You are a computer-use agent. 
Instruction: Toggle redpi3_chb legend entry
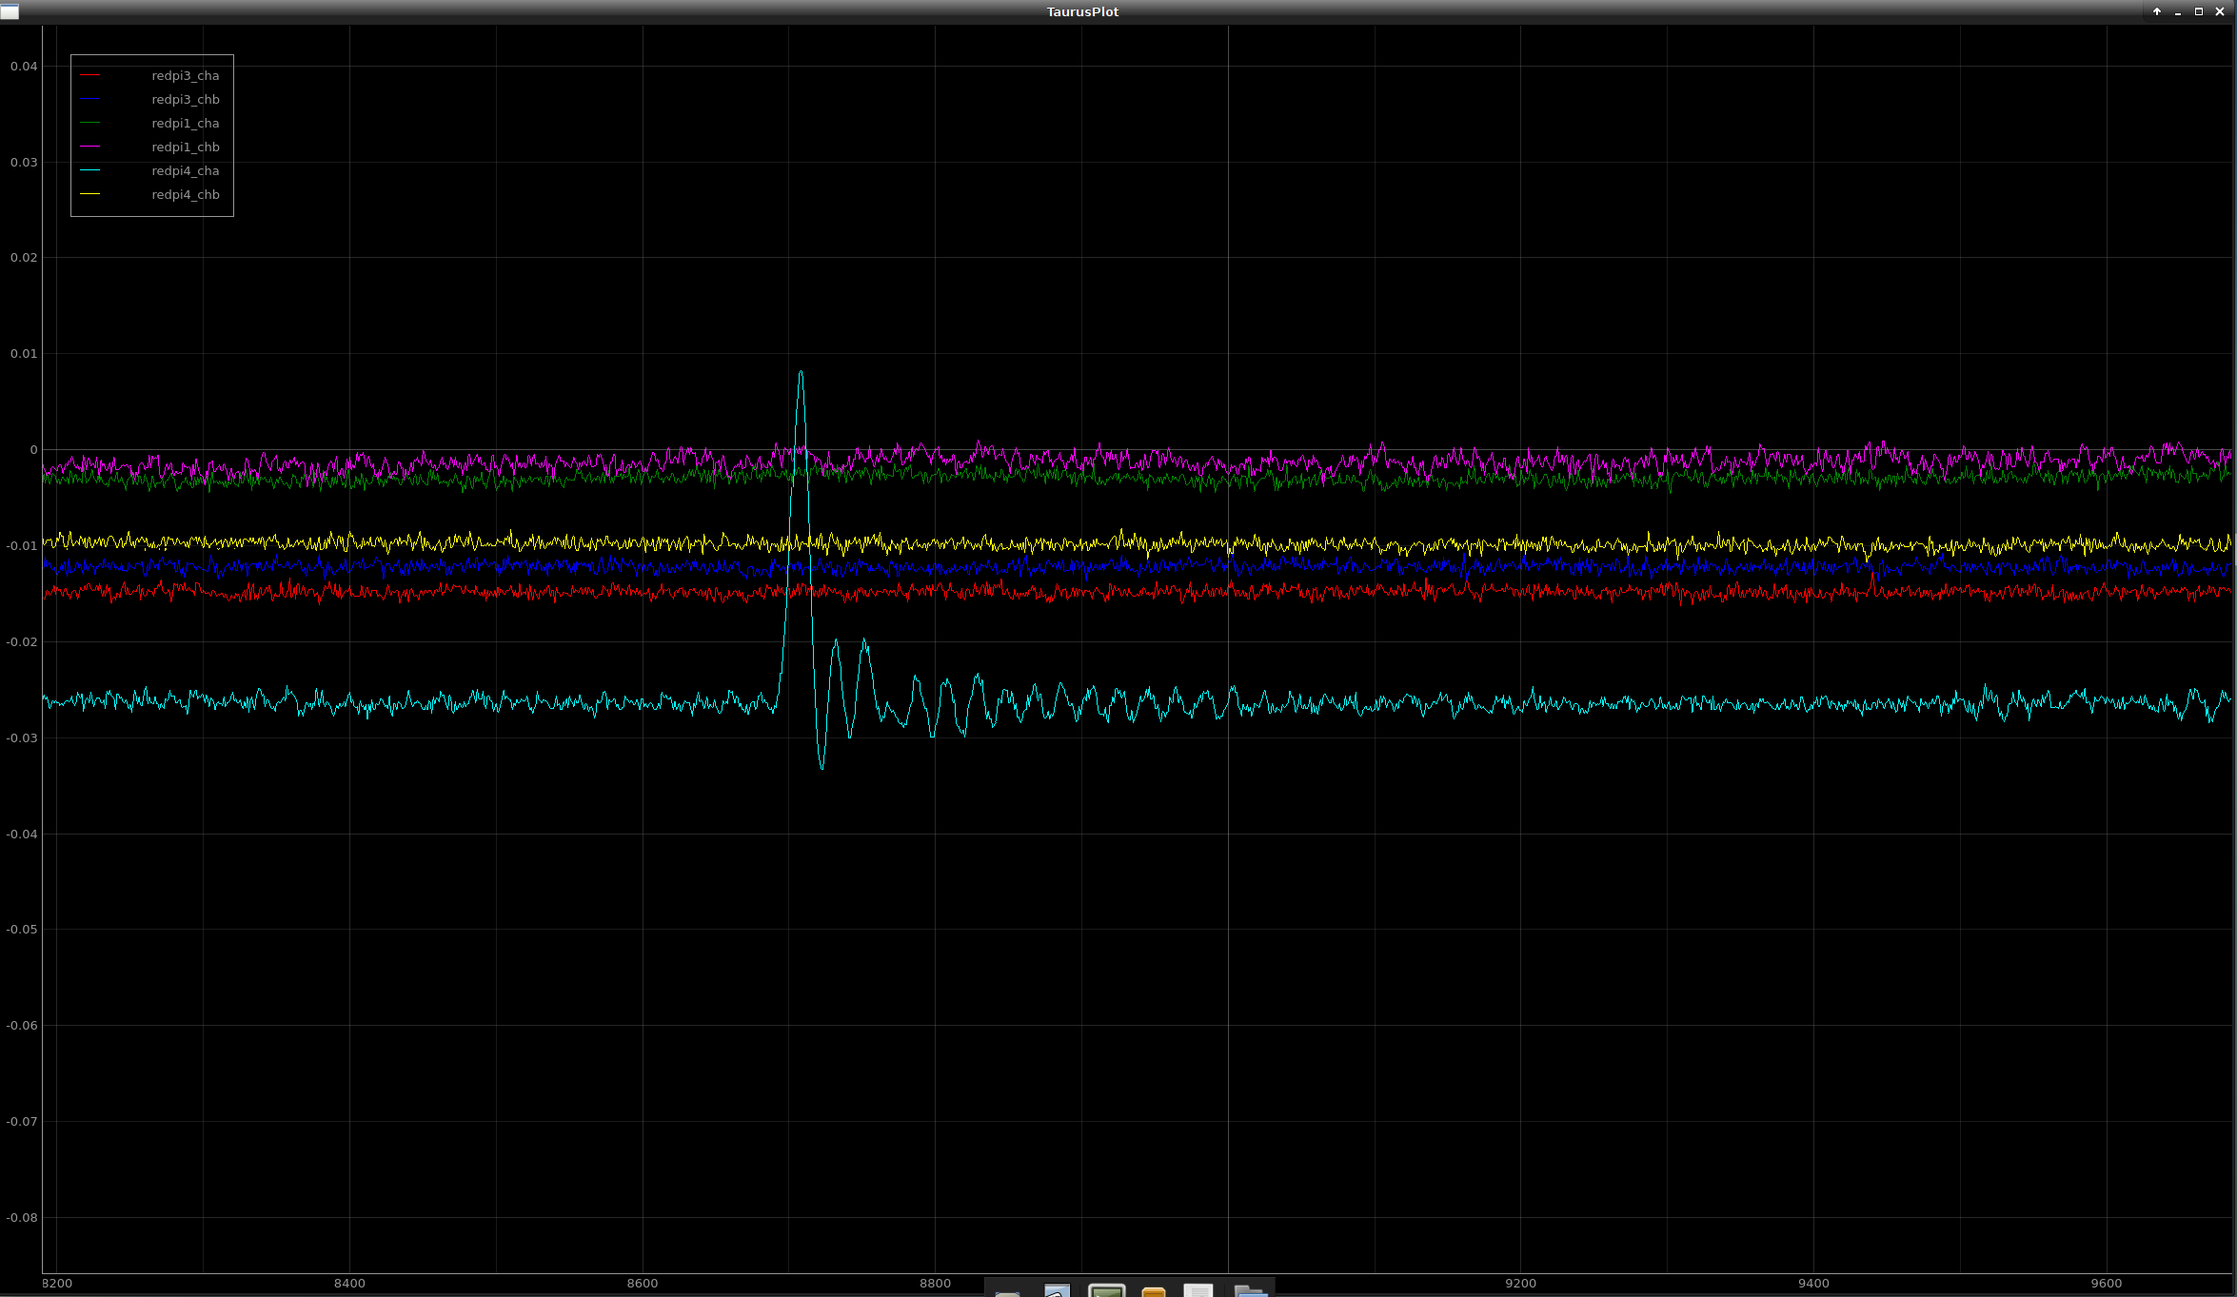pos(185,99)
